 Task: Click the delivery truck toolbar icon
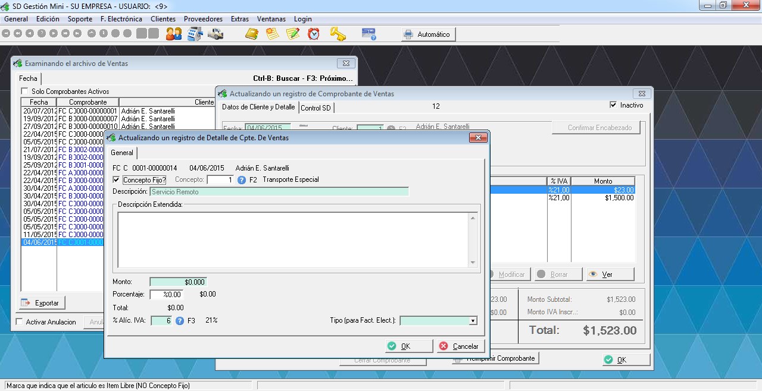pyautogui.click(x=215, y=34)
